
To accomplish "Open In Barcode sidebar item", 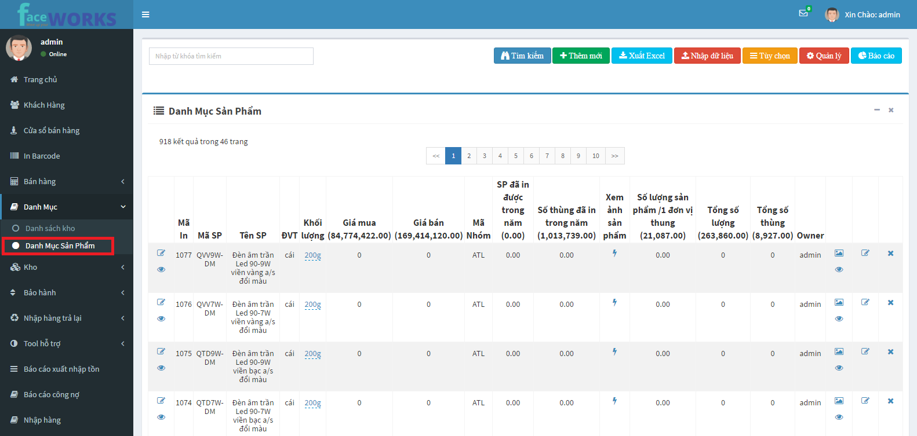I will 42,156.
